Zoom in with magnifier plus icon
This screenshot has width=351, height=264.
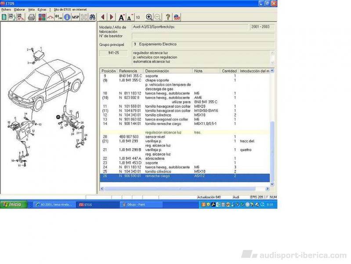point(149,17)
